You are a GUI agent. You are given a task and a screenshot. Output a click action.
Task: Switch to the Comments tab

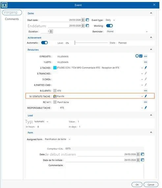[x=12, y=19]
